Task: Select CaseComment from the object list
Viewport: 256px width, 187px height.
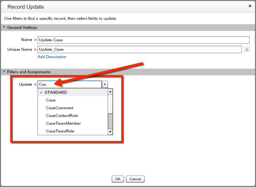Action: point(60,108)
